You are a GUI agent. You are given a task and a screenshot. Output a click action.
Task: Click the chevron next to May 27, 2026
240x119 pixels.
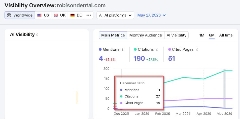164,15
